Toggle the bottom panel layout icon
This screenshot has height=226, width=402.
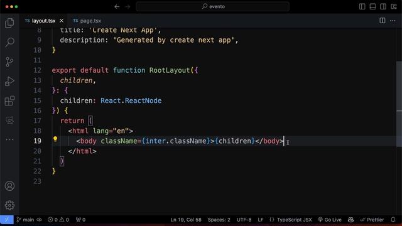(372, 7)
